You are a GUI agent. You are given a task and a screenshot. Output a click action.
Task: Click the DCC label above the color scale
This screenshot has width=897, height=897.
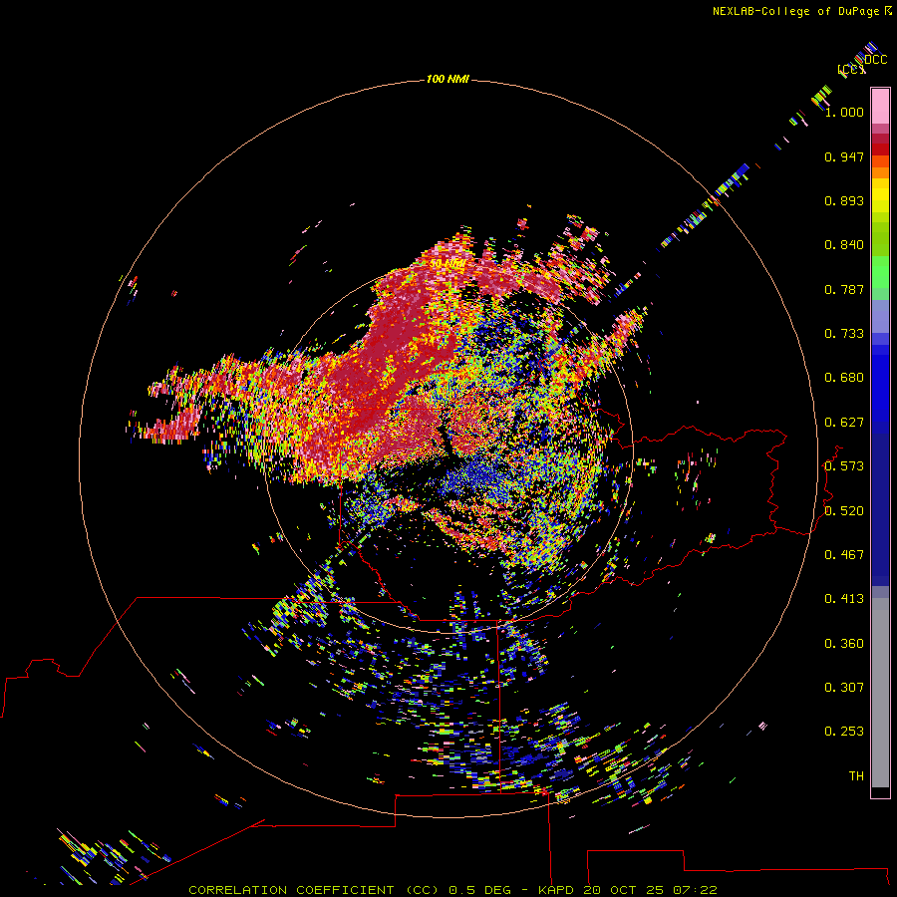point(876,60)
